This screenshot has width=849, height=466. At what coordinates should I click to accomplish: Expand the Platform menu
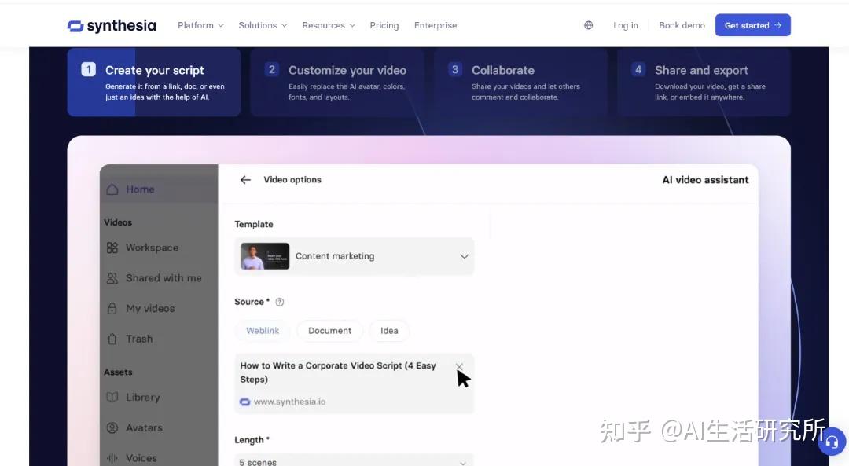200,25
